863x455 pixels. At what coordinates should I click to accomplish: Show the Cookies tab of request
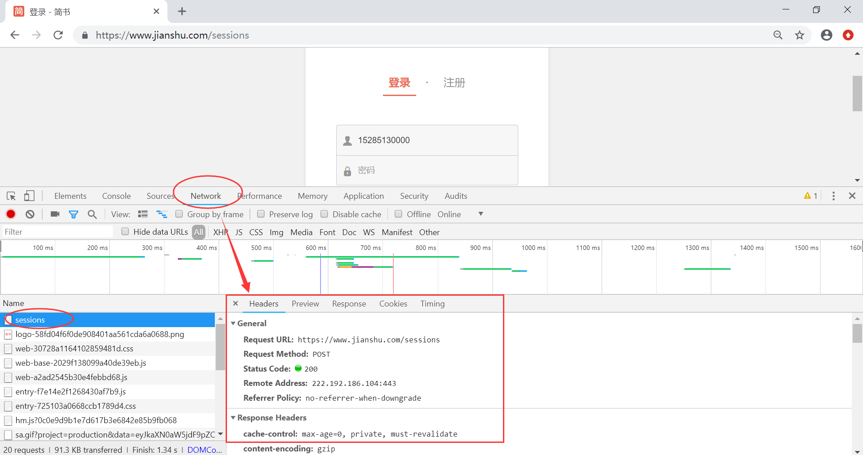pyautogui.click(x=393, y=304)
